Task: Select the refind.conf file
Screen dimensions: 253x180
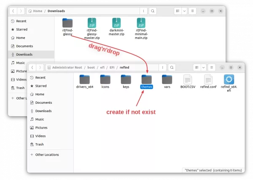Action: point(208,79)
